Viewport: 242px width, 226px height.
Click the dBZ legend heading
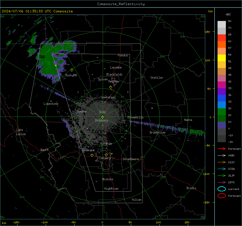(228, 14)
